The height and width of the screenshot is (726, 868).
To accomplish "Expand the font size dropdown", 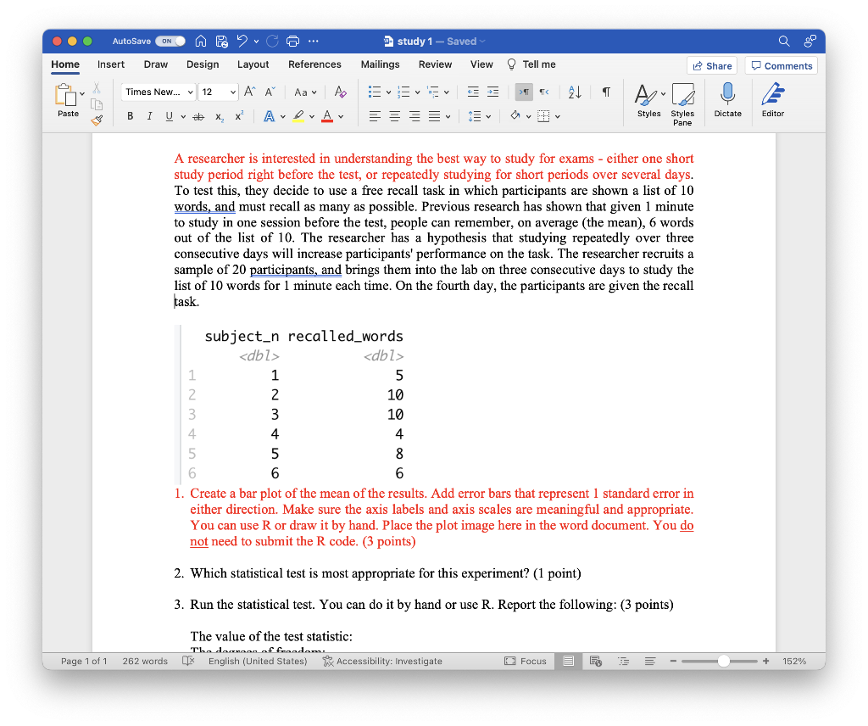I will [232, 92].
